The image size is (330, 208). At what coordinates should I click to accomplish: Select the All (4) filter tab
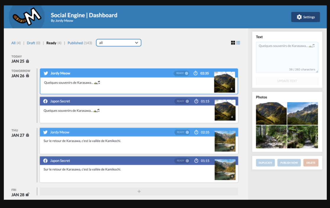pyautogui.click(x=16, y=43)
